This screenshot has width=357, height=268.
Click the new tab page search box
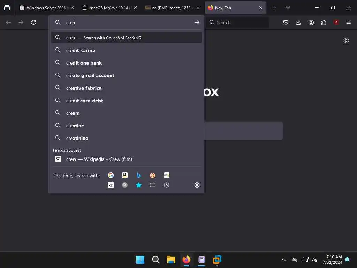(x=244, y=131)
